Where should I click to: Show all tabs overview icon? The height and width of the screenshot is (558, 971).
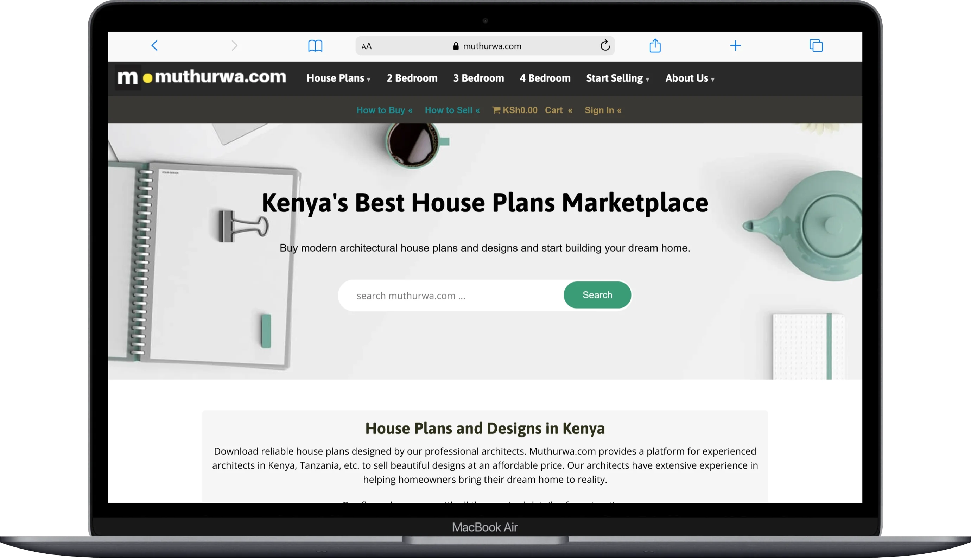click(x=816, y=46)
